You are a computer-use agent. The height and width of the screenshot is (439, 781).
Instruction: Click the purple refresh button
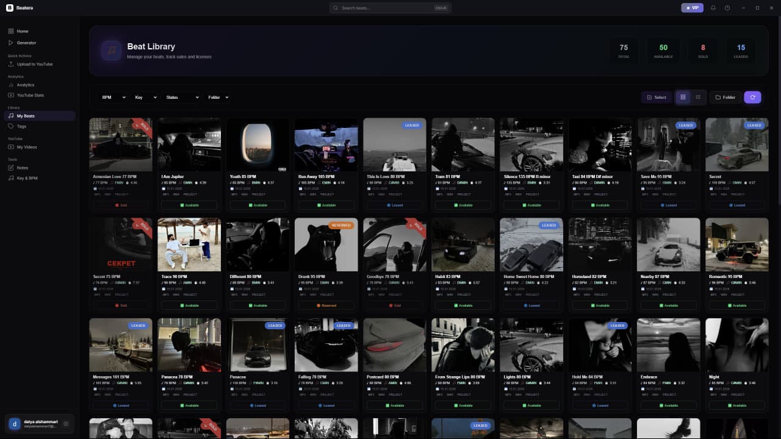click(752, 97)
